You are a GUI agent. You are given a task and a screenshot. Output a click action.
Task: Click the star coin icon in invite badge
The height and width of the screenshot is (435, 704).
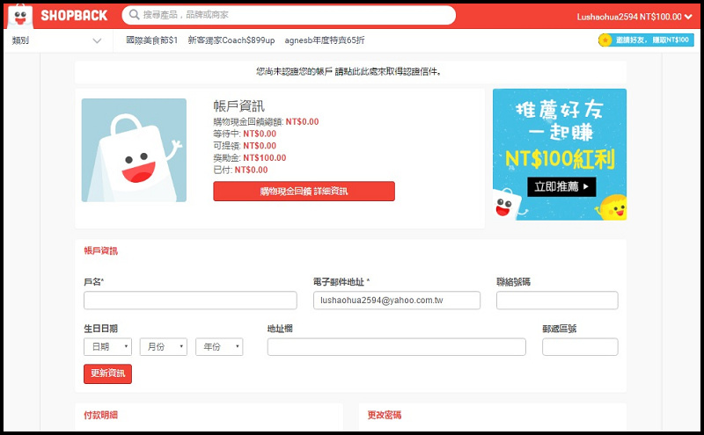605,40
